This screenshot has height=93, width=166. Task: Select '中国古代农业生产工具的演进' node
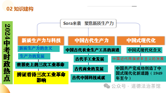[92, 50]
